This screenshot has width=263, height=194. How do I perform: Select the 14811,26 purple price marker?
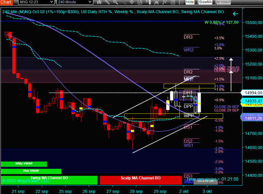[252, 118]
